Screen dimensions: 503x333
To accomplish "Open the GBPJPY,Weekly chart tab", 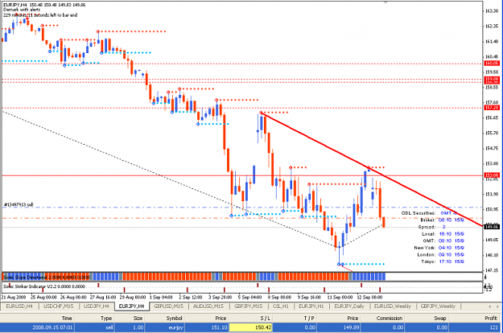I will [x=438, y=306].
